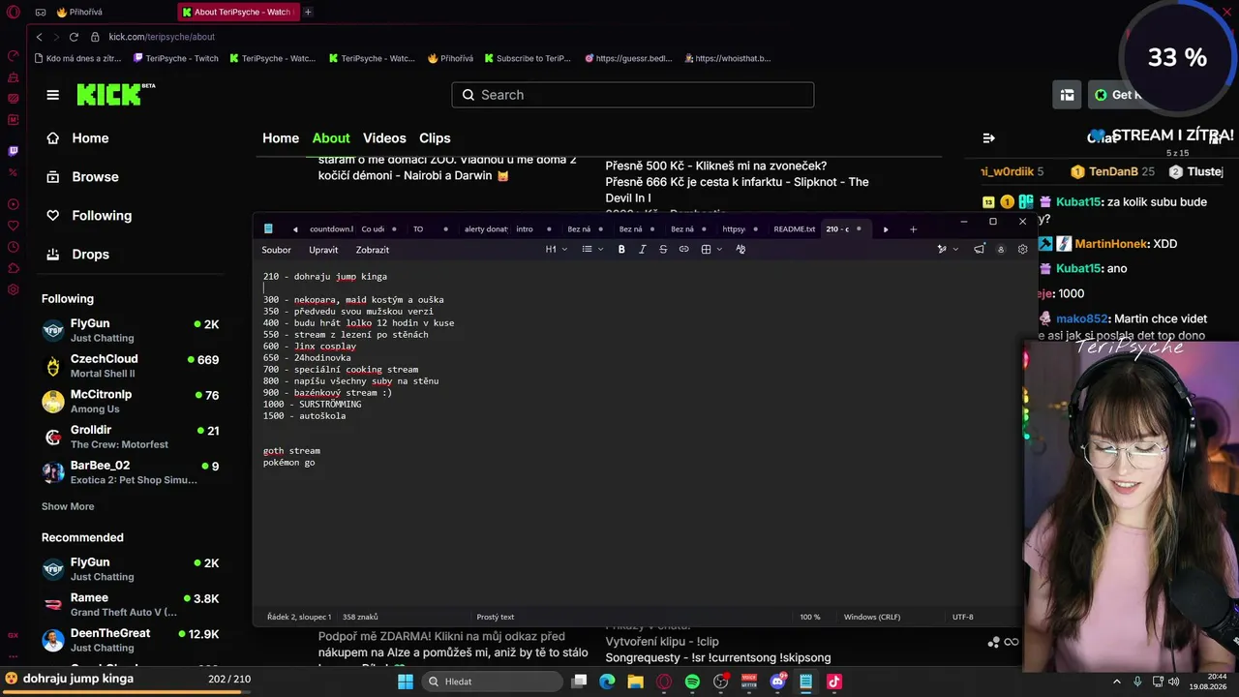1239x697 pixels.
Task: Open Opera menu logo
Action: pos(13,13)
